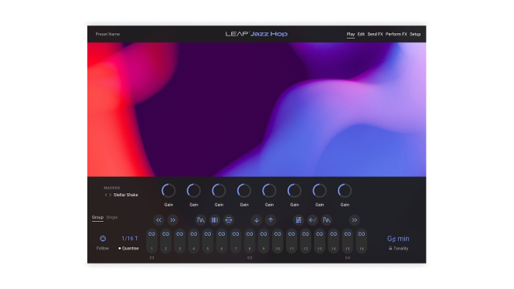Click the first Gain macro knob
514x289 pixels.
click(x=168, y=191)
